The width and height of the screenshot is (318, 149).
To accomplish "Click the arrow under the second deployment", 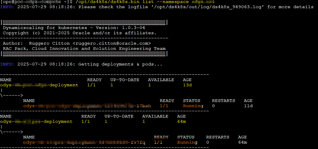I will [11, 132].
